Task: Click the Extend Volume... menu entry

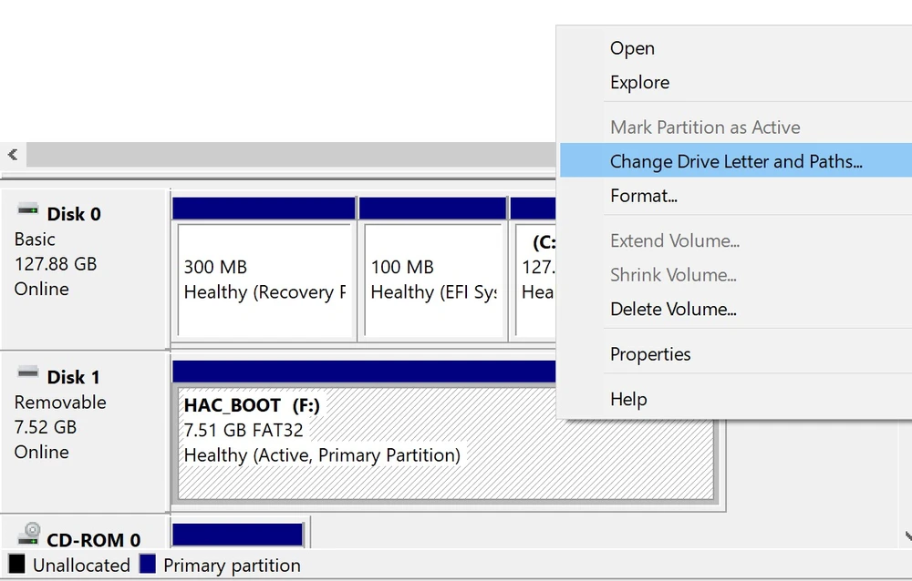Action: [x=674, y=241]
